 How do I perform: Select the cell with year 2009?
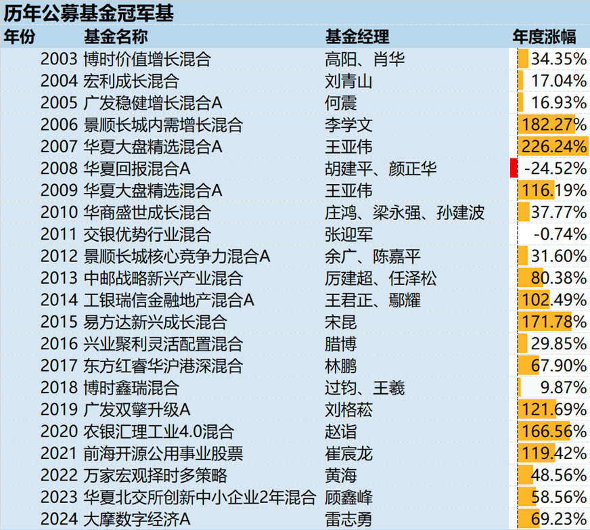(x=59, y=190)
